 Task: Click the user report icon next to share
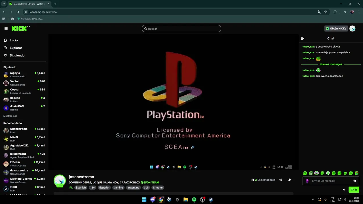(290, 180)
